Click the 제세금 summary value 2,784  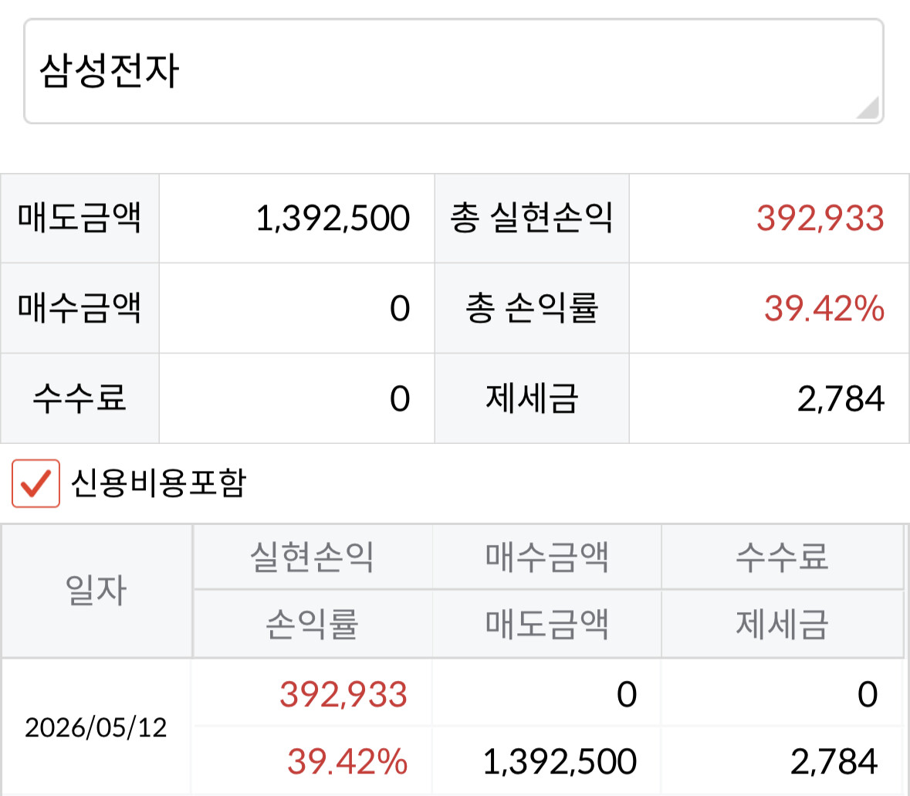841,398
